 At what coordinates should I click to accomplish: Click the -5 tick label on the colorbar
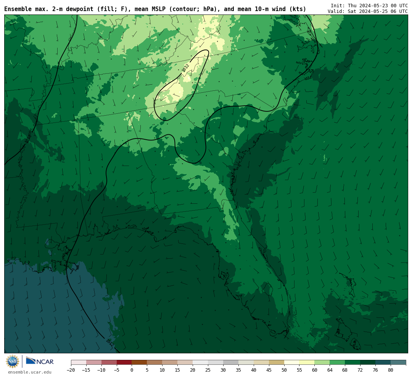(x=117, y=370)
